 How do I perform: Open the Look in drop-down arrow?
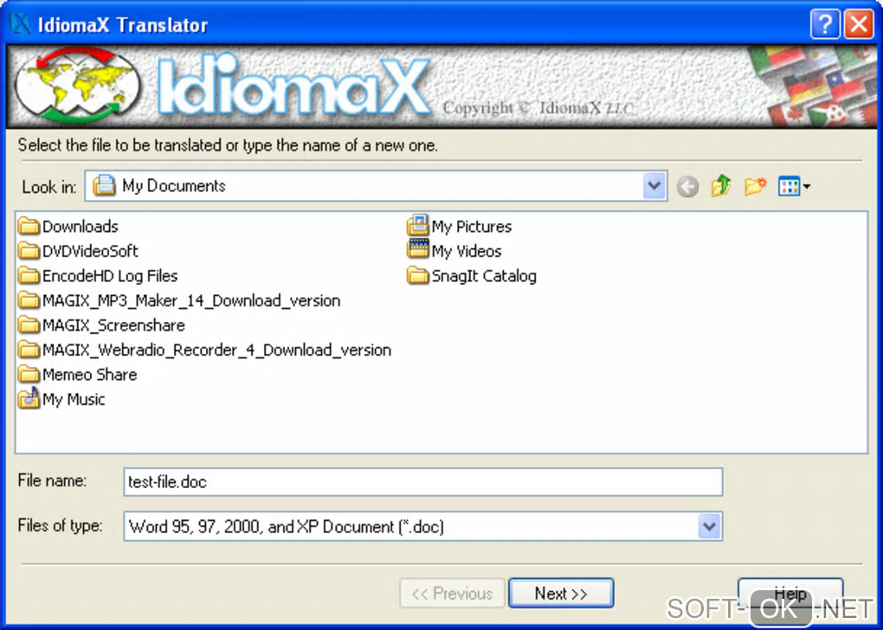654,186
